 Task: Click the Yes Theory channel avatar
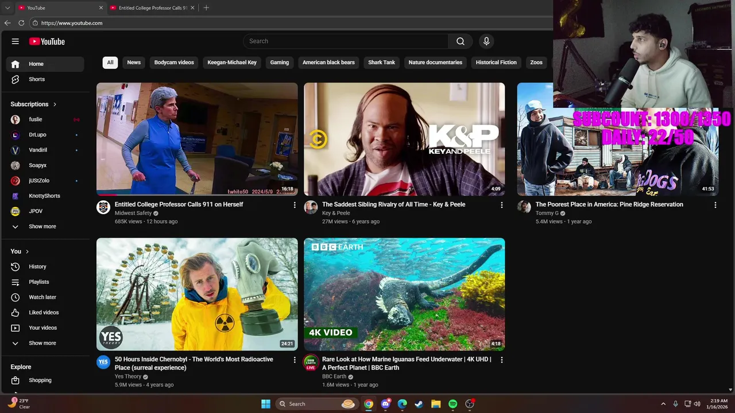pos(103,362)
